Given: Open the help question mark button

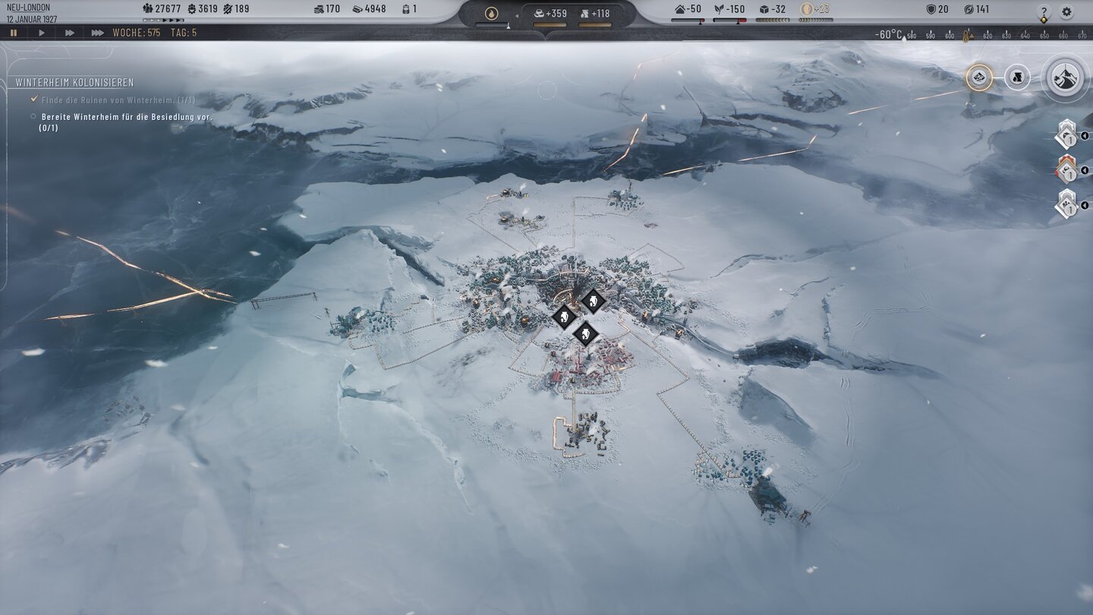Looking at the screenshot, I should [x=1044, y=11].
